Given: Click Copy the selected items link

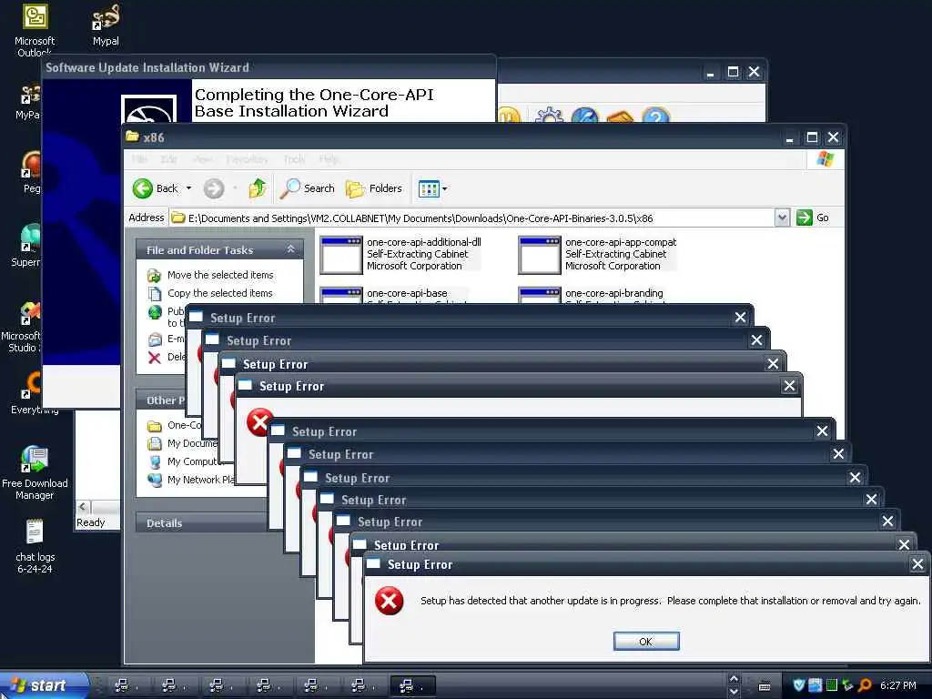Looking at the screenshot, I should [x=220, y=293].
